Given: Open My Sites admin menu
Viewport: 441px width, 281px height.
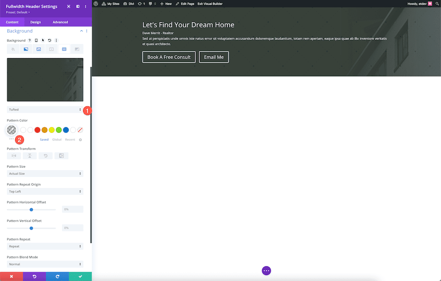Looking at the screenshot, I should (x=111, y=4).
